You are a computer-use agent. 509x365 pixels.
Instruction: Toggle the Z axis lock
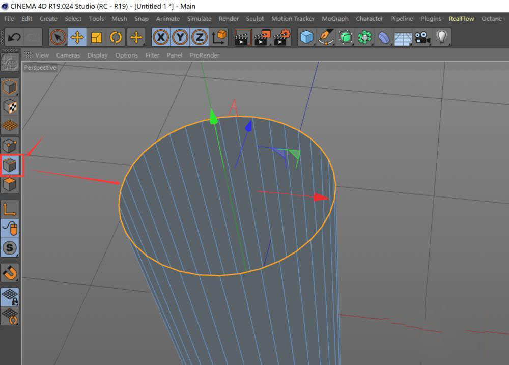200,37
